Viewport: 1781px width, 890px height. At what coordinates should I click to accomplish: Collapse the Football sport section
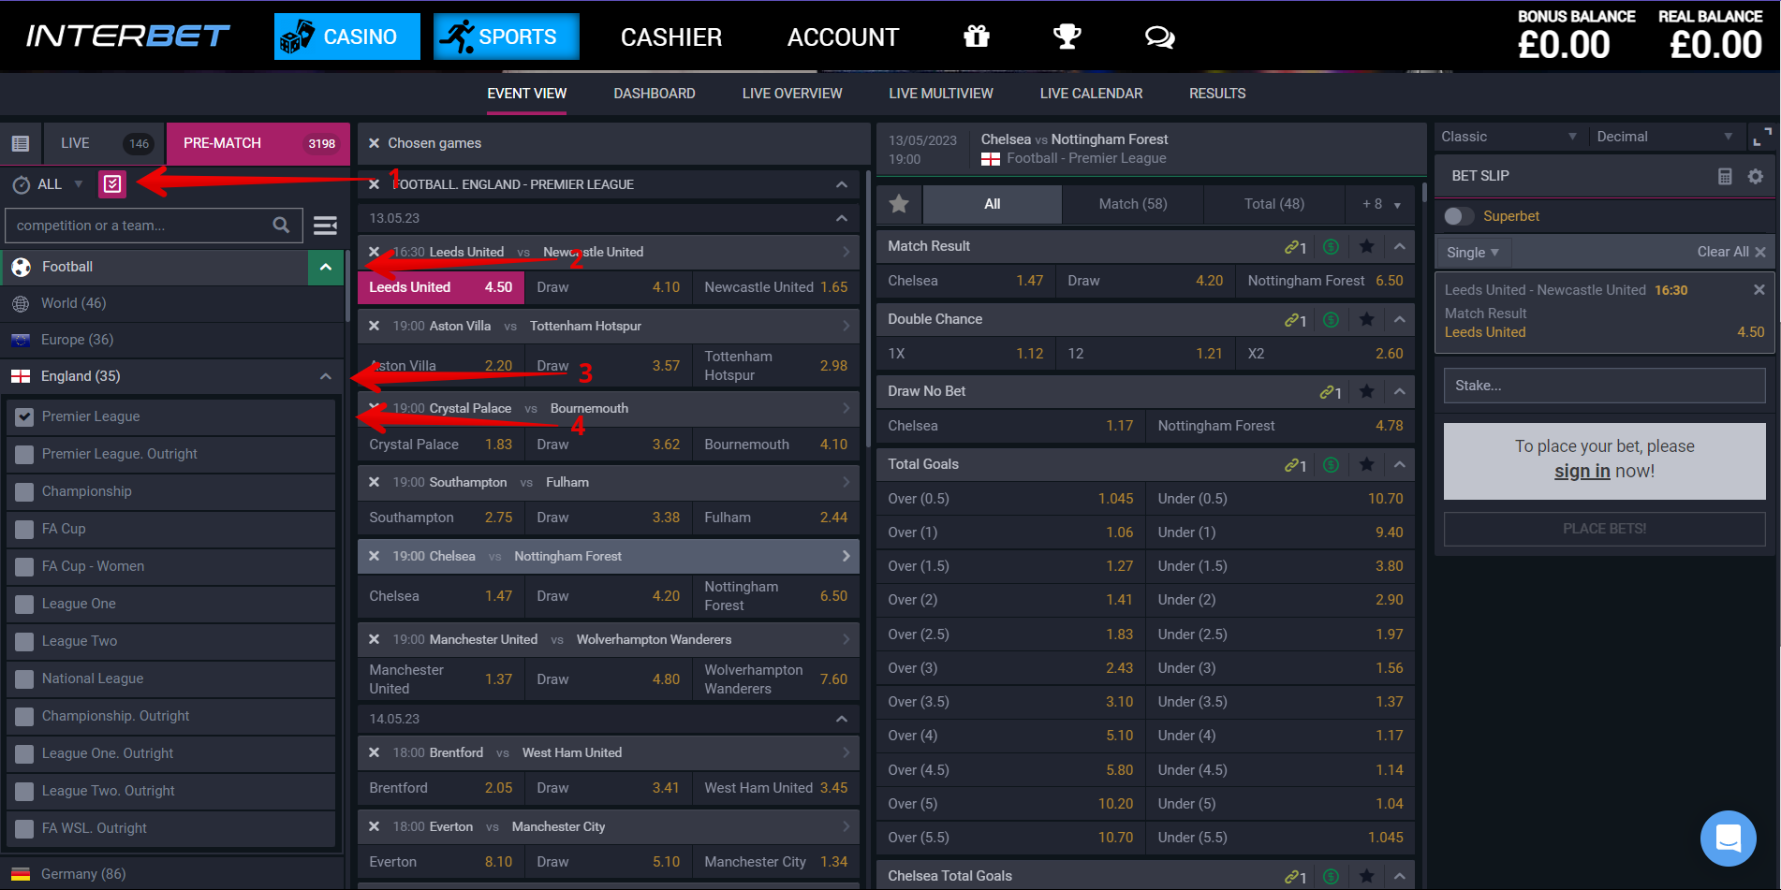coord(326,267)
